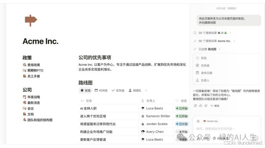Click the 负责人 column header in roadmap table
This screenshot has height=148, width=265.
(x=148, y=101)
